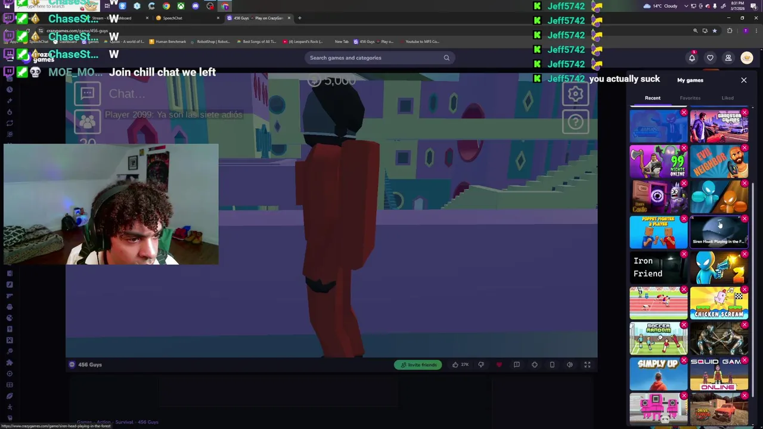Like the game with thumbs up
Image resolution: width=763 pixels, height=429 pixels.
tap(455, 365)
